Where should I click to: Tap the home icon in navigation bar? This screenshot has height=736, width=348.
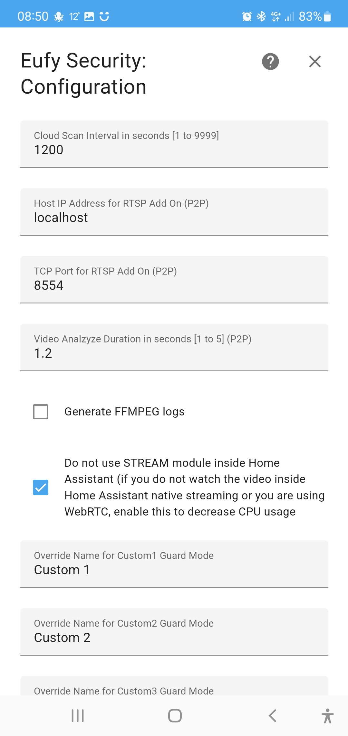(174, 715)
